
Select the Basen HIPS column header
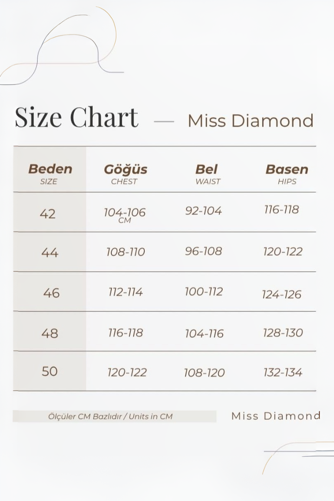pyautogui.click(x=287, y=173)
